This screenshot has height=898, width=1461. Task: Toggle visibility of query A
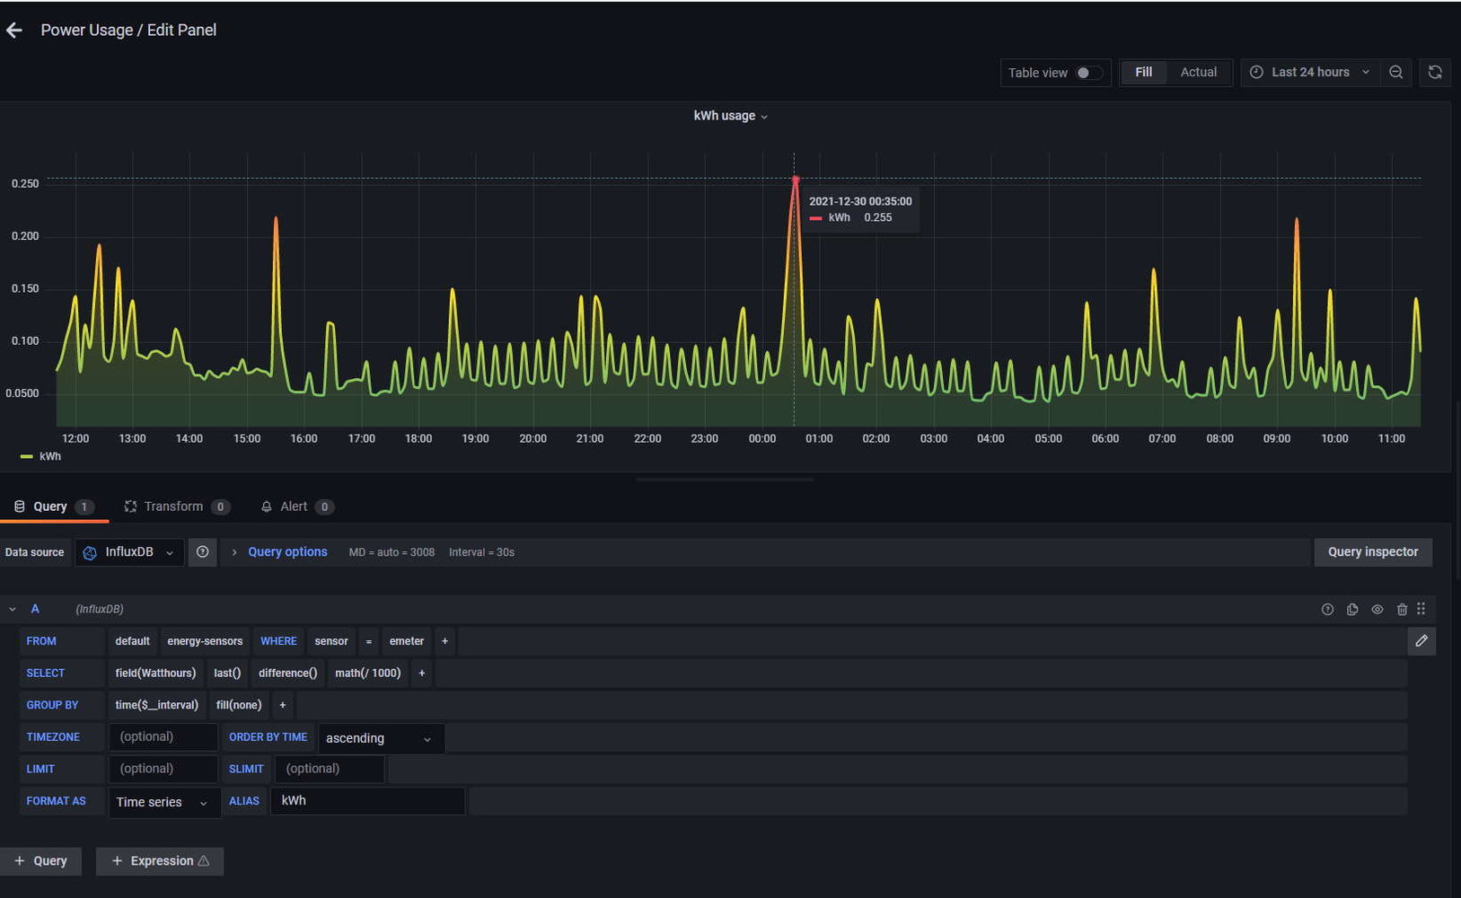(x=1377, y=609)
